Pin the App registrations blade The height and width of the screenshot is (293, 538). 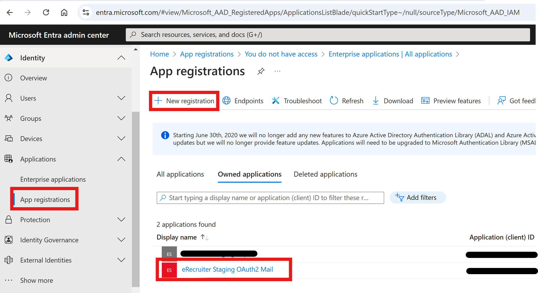click(x=261, y=71)
